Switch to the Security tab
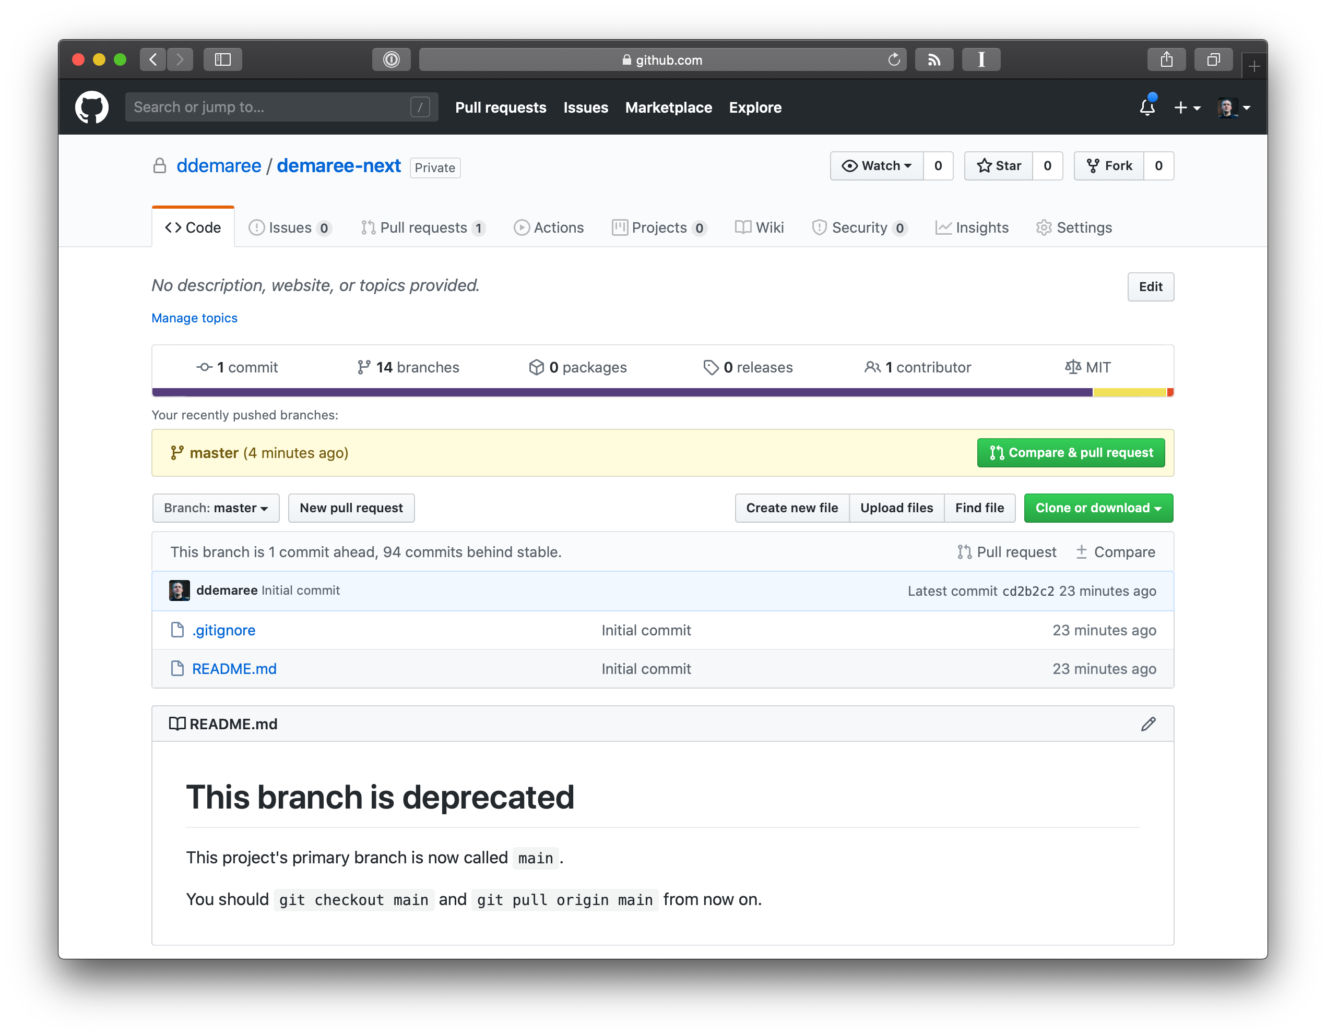Screen dimensions: 1326x1036 [x=860, y=227]
